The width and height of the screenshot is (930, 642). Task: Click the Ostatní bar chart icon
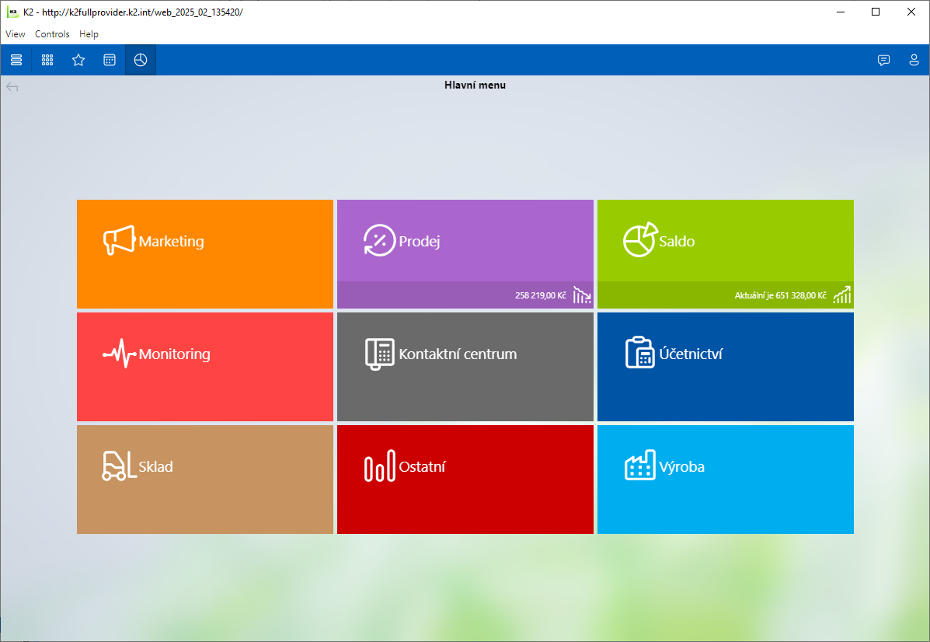point(380,466)
